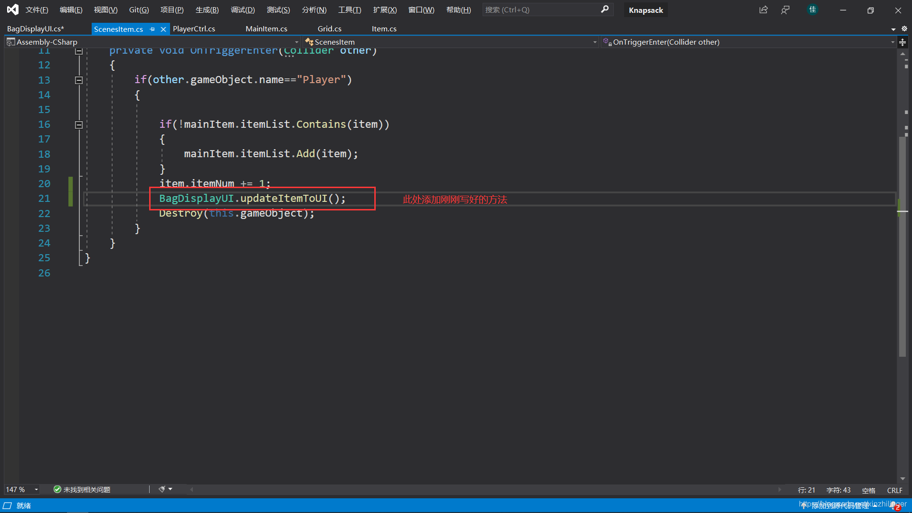912x513 pixels.
Task: Open the OnTriggerEnter member dropdown
Action: [749, 42]
